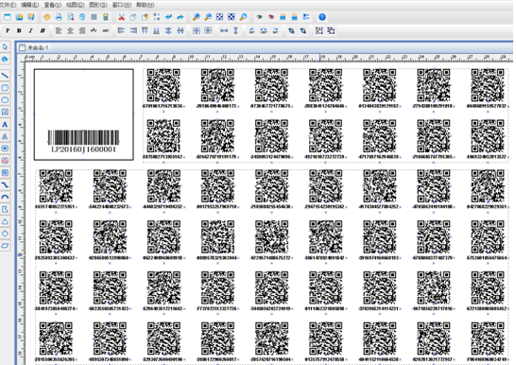Image resolution: width=516 pixels, height=365 pixels.
Task: Hide objects with crossed red eye icon
Action: [x=271, y=17]
